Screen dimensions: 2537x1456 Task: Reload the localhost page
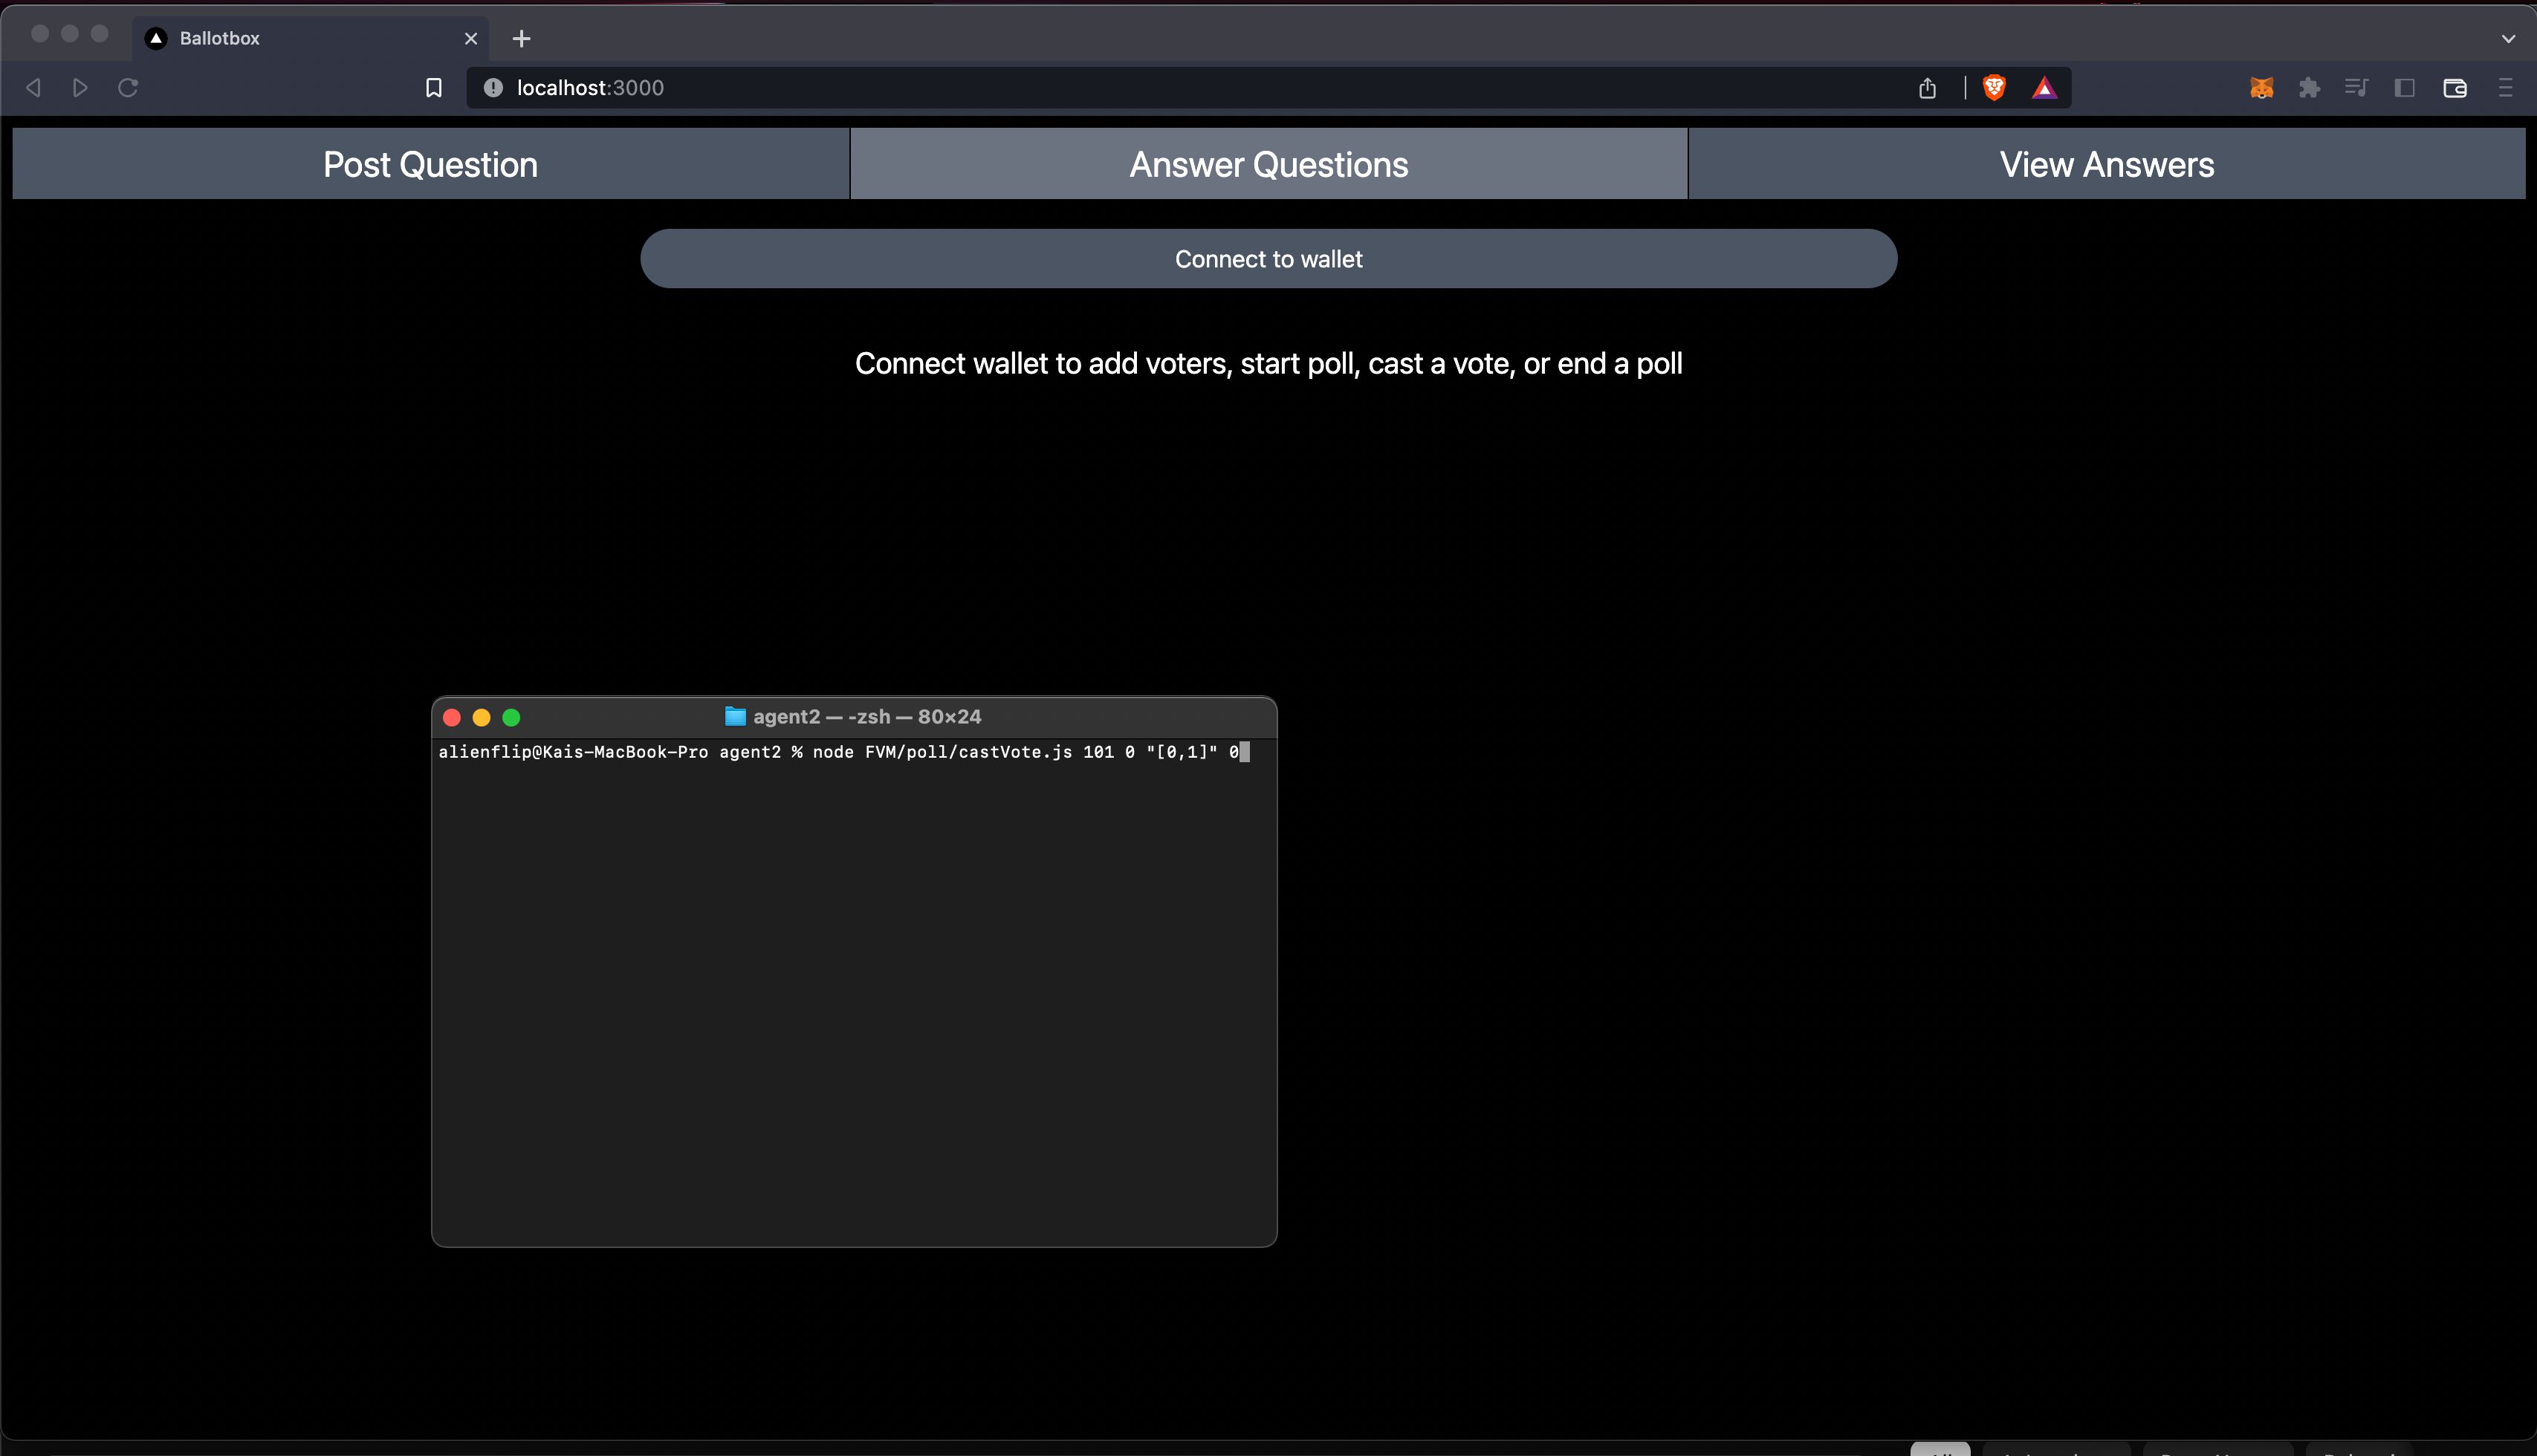point(128,88)
